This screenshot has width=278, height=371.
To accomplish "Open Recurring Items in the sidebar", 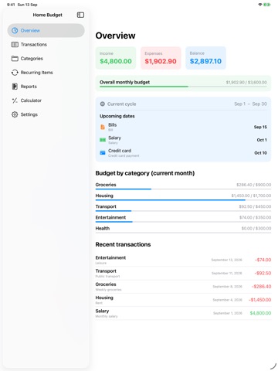I will 46,73.
